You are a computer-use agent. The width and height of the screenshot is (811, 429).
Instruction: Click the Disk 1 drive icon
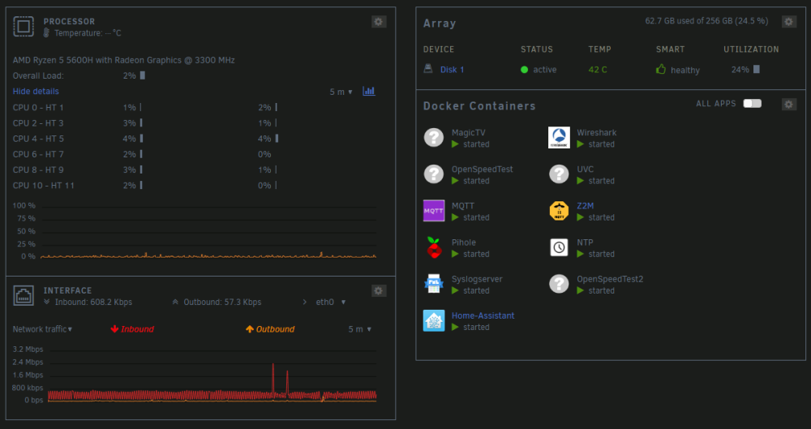(428, 69)
